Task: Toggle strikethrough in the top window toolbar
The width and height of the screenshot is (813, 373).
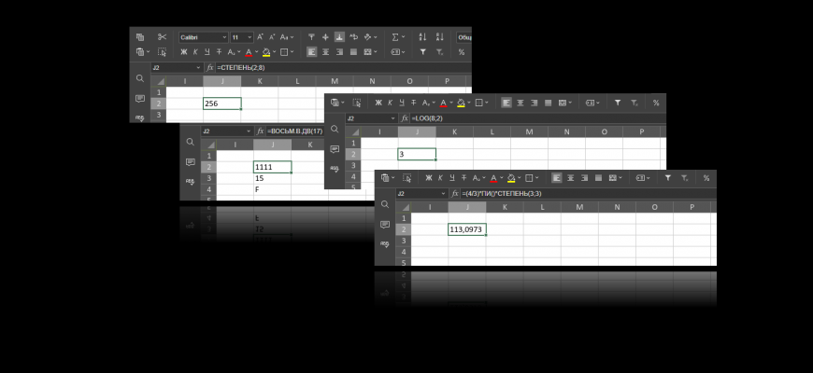Action: pos(220,52)
